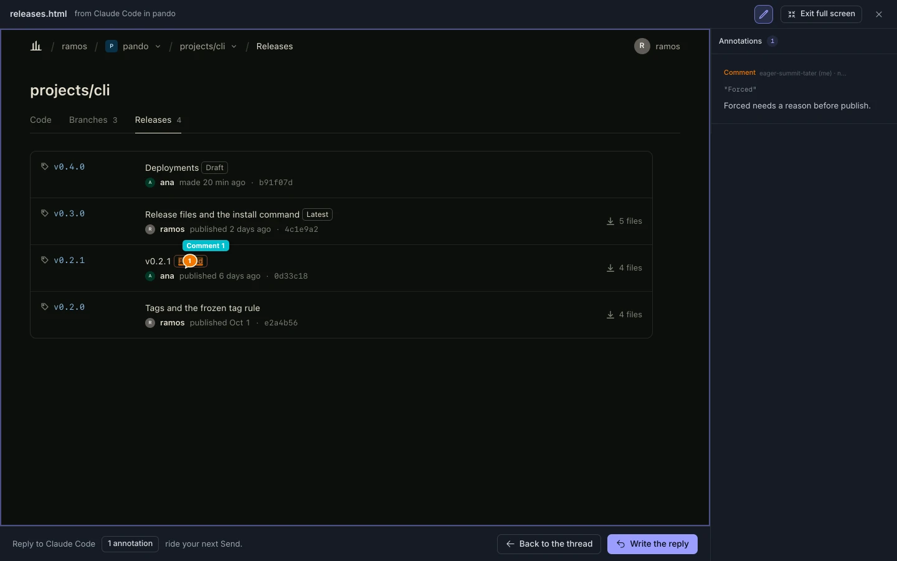Screen dimensions: 897x561
Task: Click the Latest badge
Action: (318, 214)
